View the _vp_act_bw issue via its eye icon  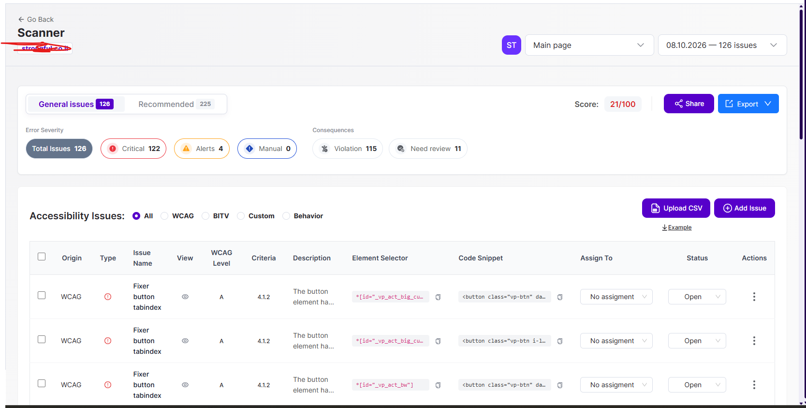(185, 385)
